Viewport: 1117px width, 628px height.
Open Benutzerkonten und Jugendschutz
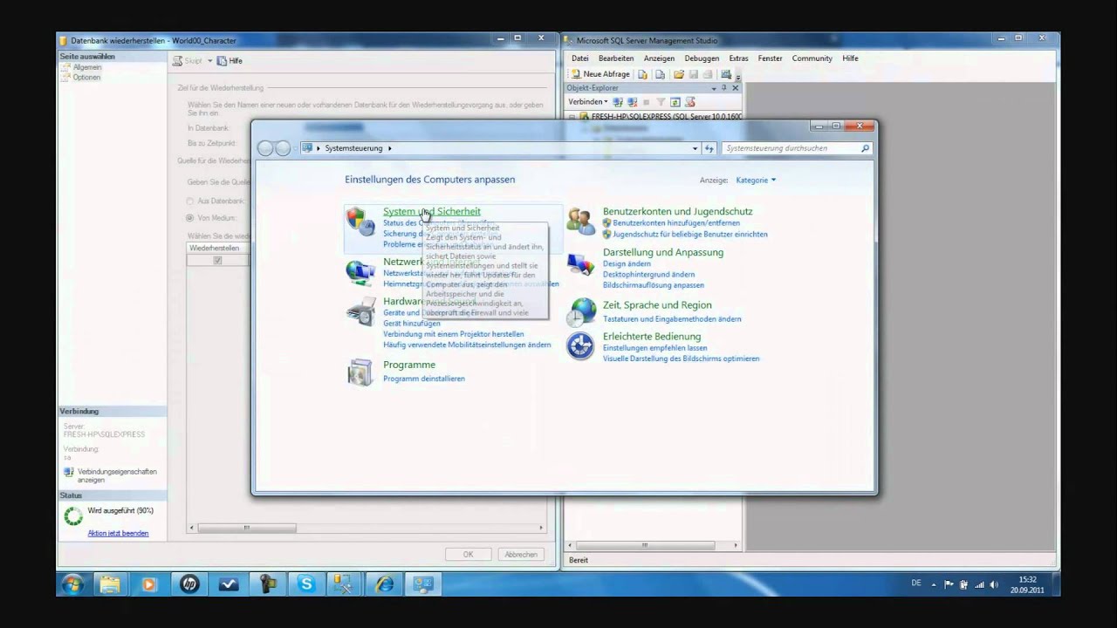click(677, 211)
